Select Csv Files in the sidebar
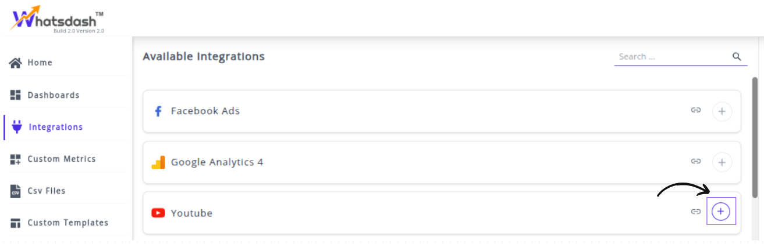 coord(47,191)
